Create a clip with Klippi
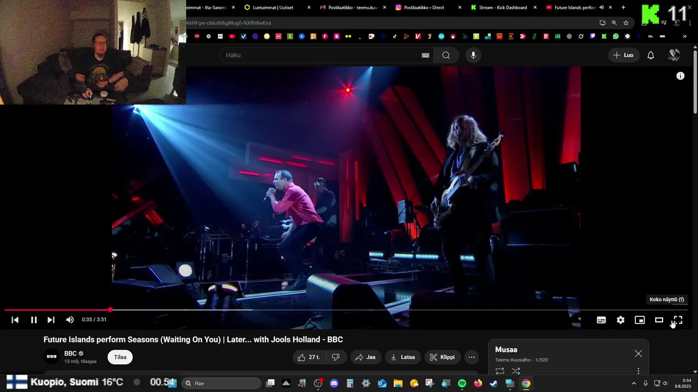This screenshot has width=698, height=392. tap(442, 357)
